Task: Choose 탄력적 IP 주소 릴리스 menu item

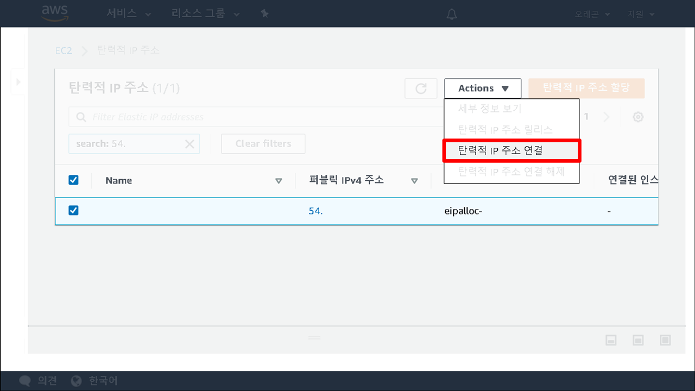Action: tap(511, 130)
